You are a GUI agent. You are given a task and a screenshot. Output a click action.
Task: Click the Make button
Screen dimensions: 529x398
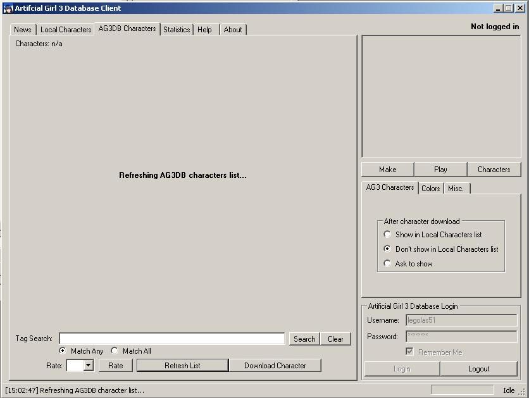(388, 170)
